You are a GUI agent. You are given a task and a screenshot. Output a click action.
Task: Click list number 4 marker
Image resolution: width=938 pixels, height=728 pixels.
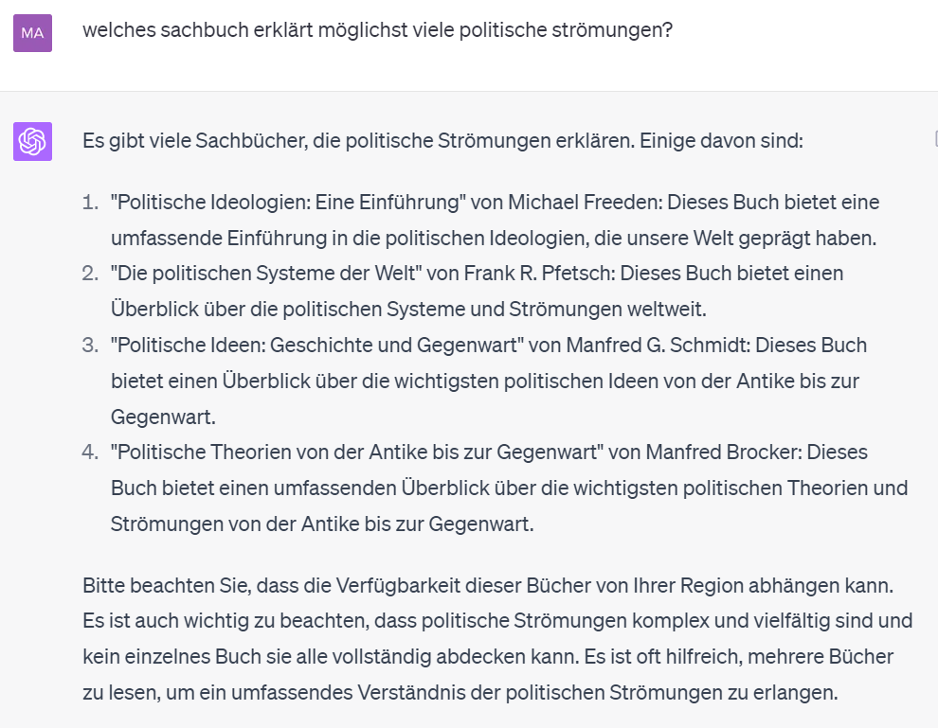pos(90,452)
